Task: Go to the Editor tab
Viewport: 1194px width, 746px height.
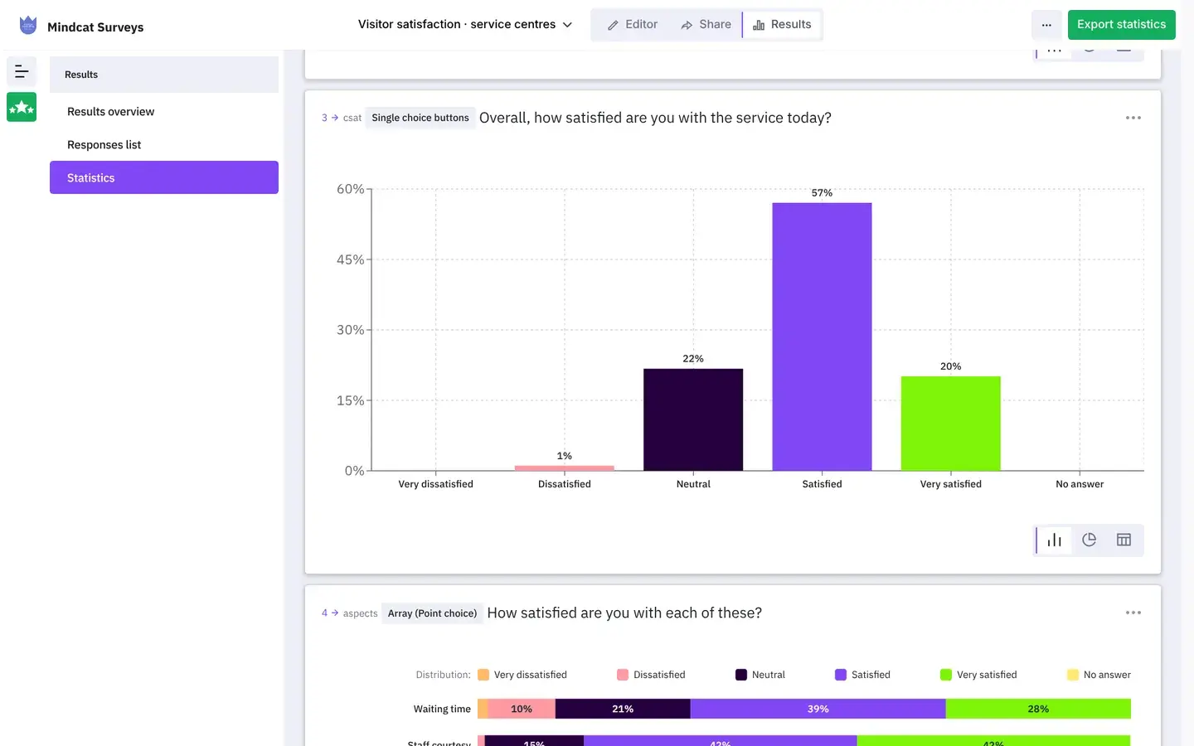Action: click(633, 25)
